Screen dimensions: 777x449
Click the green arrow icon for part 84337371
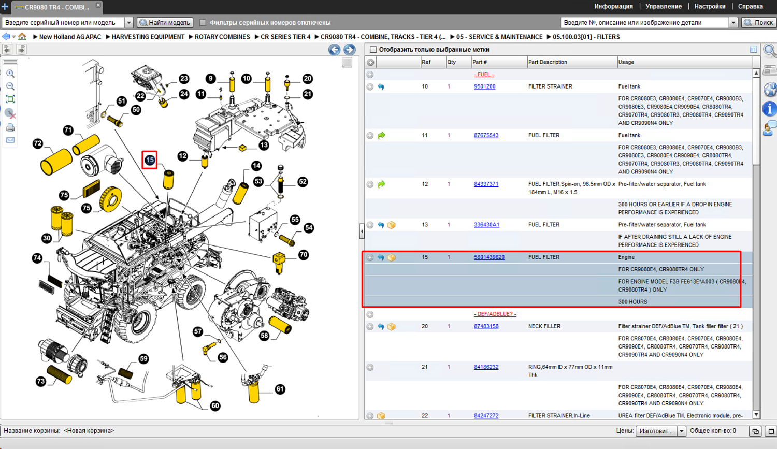pyautogui.click(x=381, y=184)
